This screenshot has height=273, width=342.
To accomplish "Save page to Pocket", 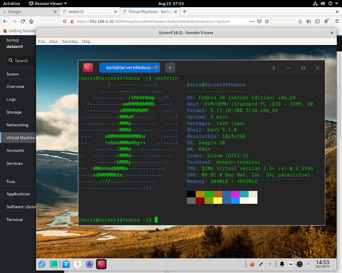I will [259, 21].
